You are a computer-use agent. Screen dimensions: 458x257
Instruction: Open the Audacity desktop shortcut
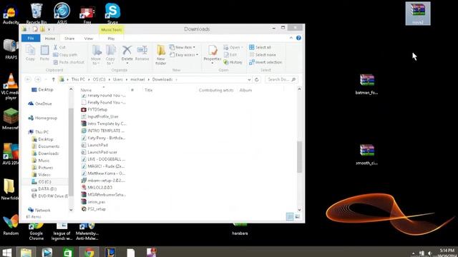tap(11, 14)
